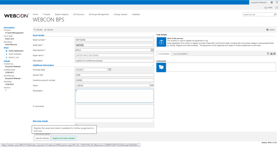Viewport: 280px width, 147px height.
Task: Click 'IT Asset Management' process name
Action: [x=14, y=33]
